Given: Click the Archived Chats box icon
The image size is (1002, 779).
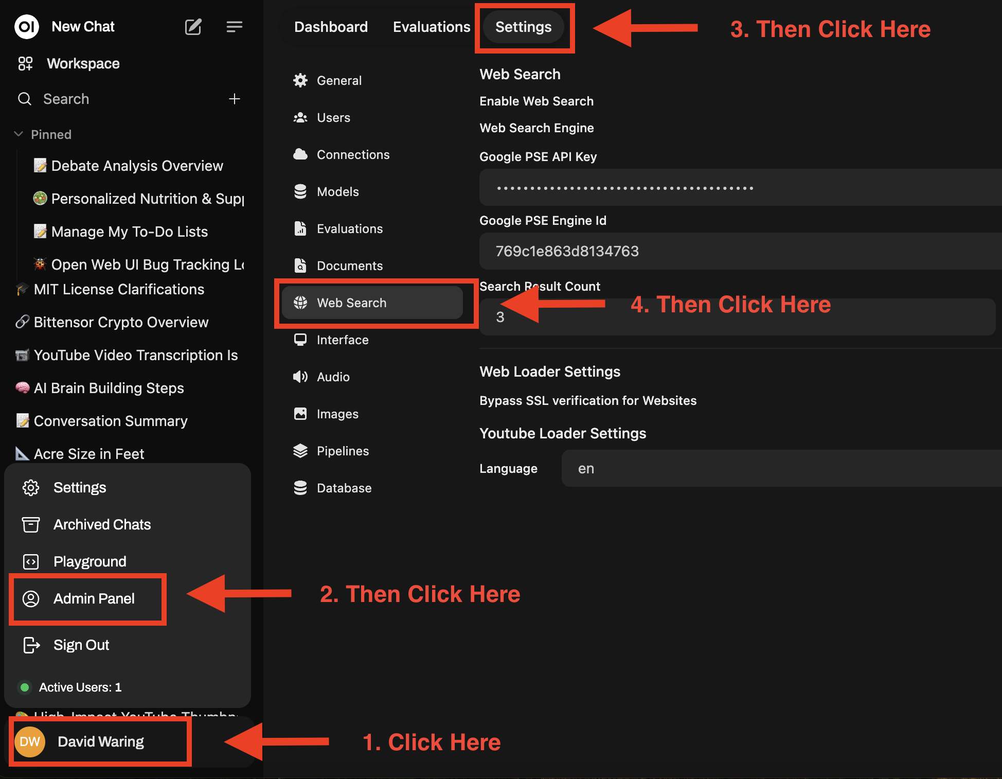Looking at the screenshot, I should click(x=31, y=524).
